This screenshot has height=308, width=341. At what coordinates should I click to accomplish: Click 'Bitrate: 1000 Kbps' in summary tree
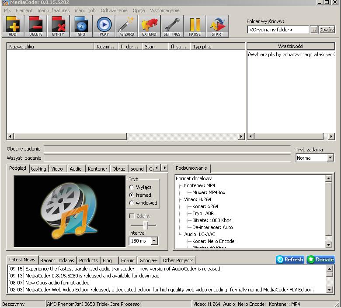(x=212, y=220)
